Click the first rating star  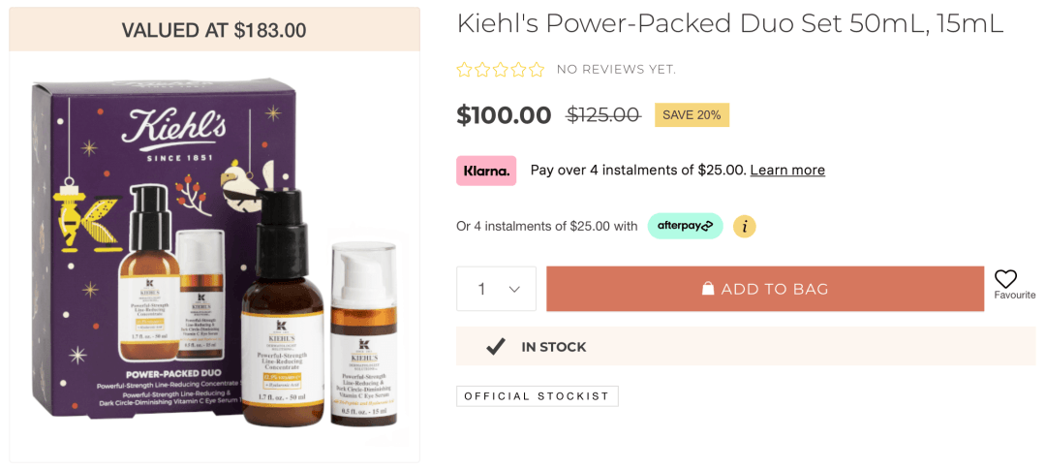tap(464, 70)
